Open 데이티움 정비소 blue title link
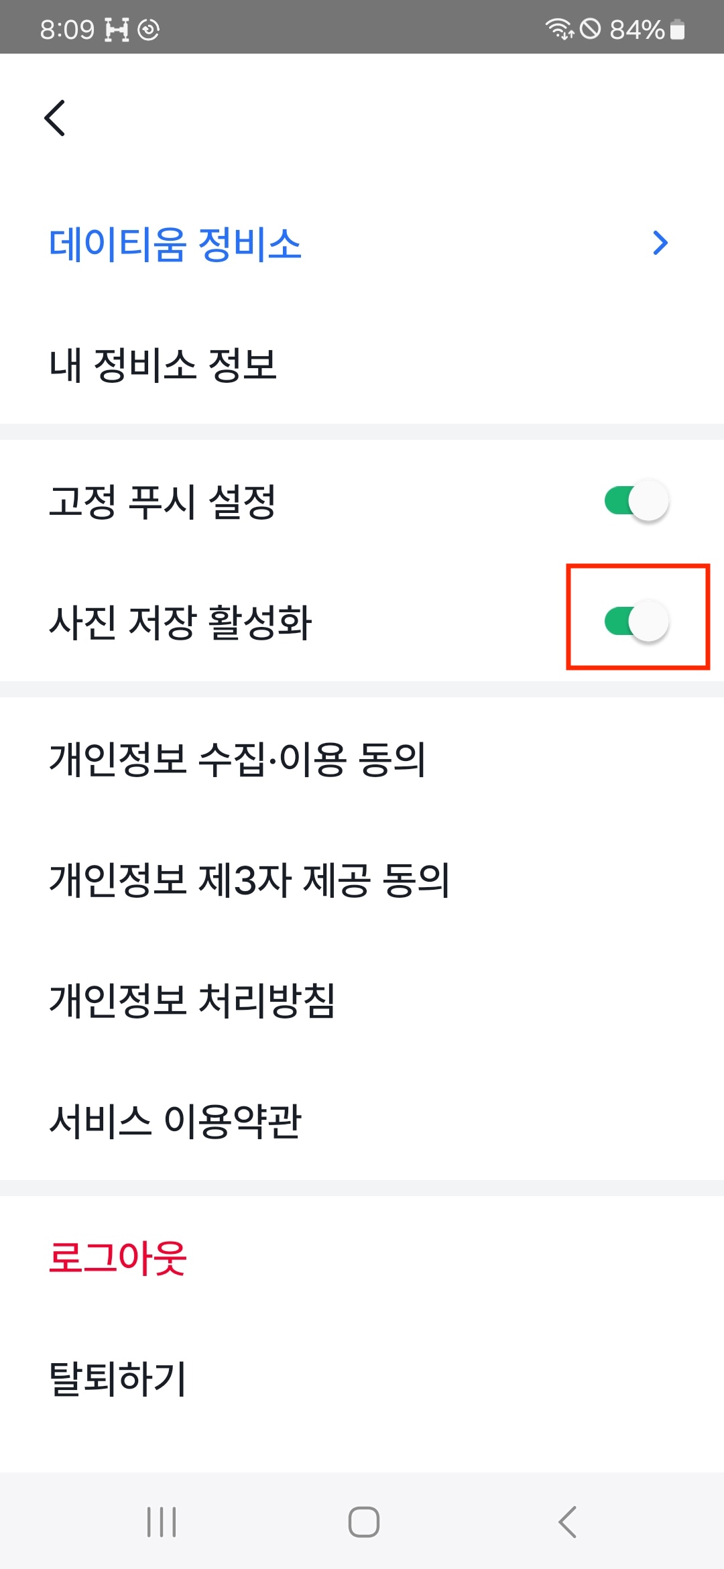 (x=176, y=243)
